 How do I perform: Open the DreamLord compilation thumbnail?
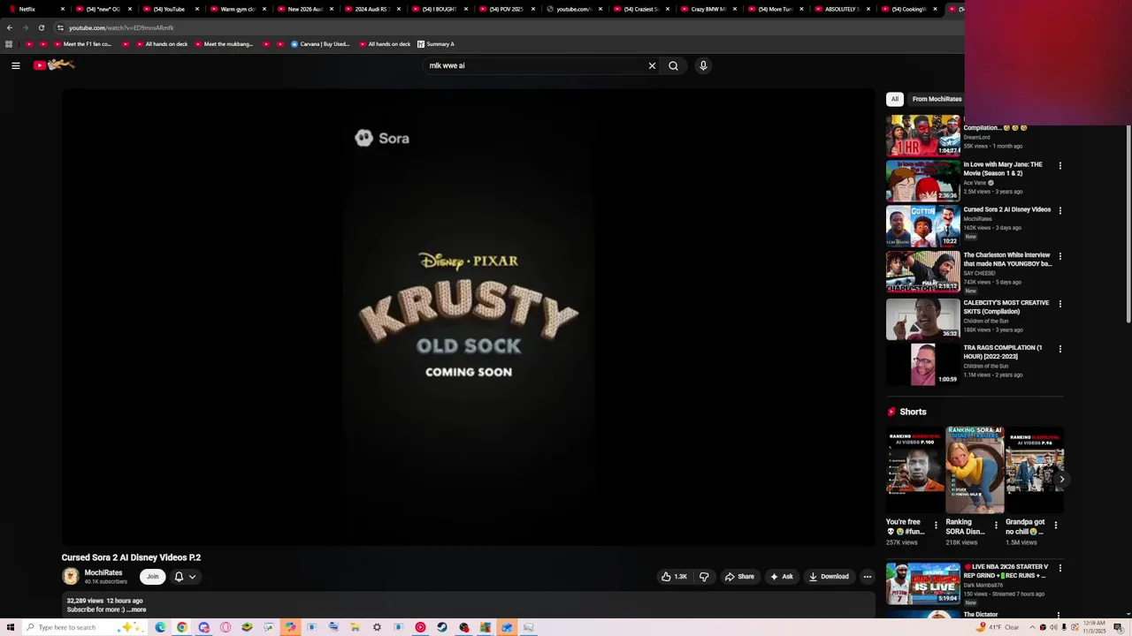click(x=922, y=135)
